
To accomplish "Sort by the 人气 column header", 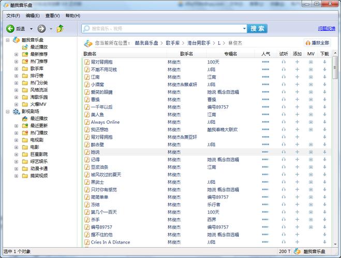I will tap(265, 54).
